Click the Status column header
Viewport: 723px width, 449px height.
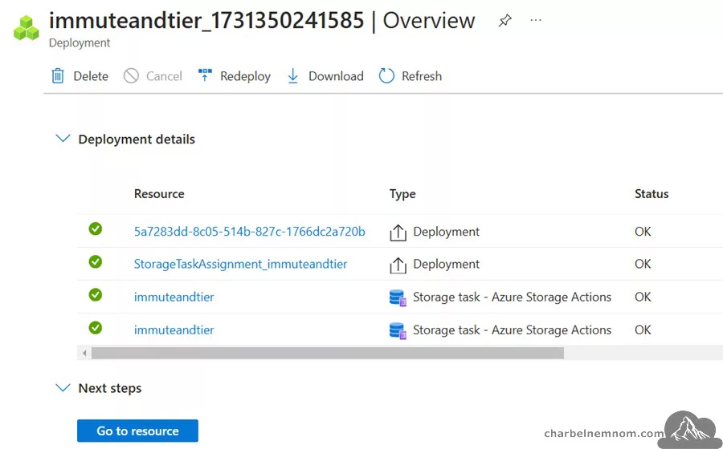652,194
